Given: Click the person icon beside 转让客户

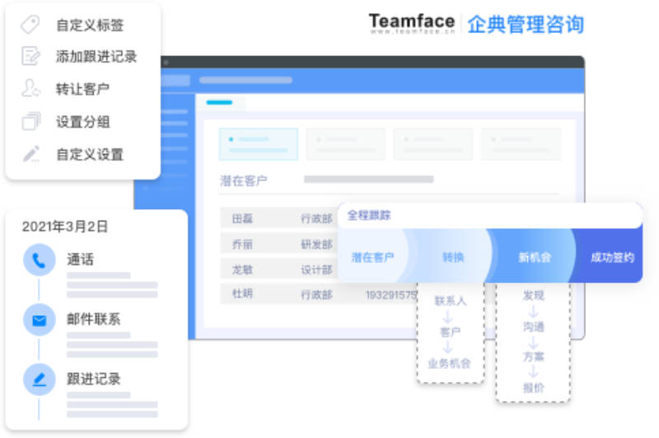Looking at the screenshot, I should point(30,89).
